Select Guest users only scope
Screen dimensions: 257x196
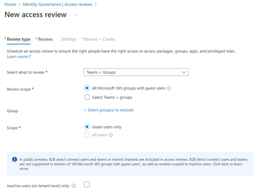[x=87, y=127]
